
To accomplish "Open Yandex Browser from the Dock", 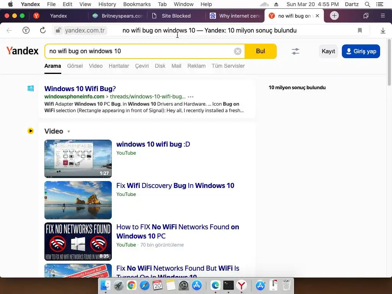I will [242, 285].
